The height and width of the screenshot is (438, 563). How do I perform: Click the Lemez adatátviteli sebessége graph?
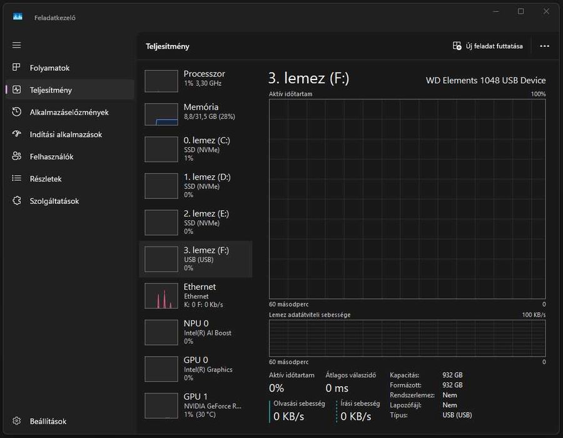[407, 338]
